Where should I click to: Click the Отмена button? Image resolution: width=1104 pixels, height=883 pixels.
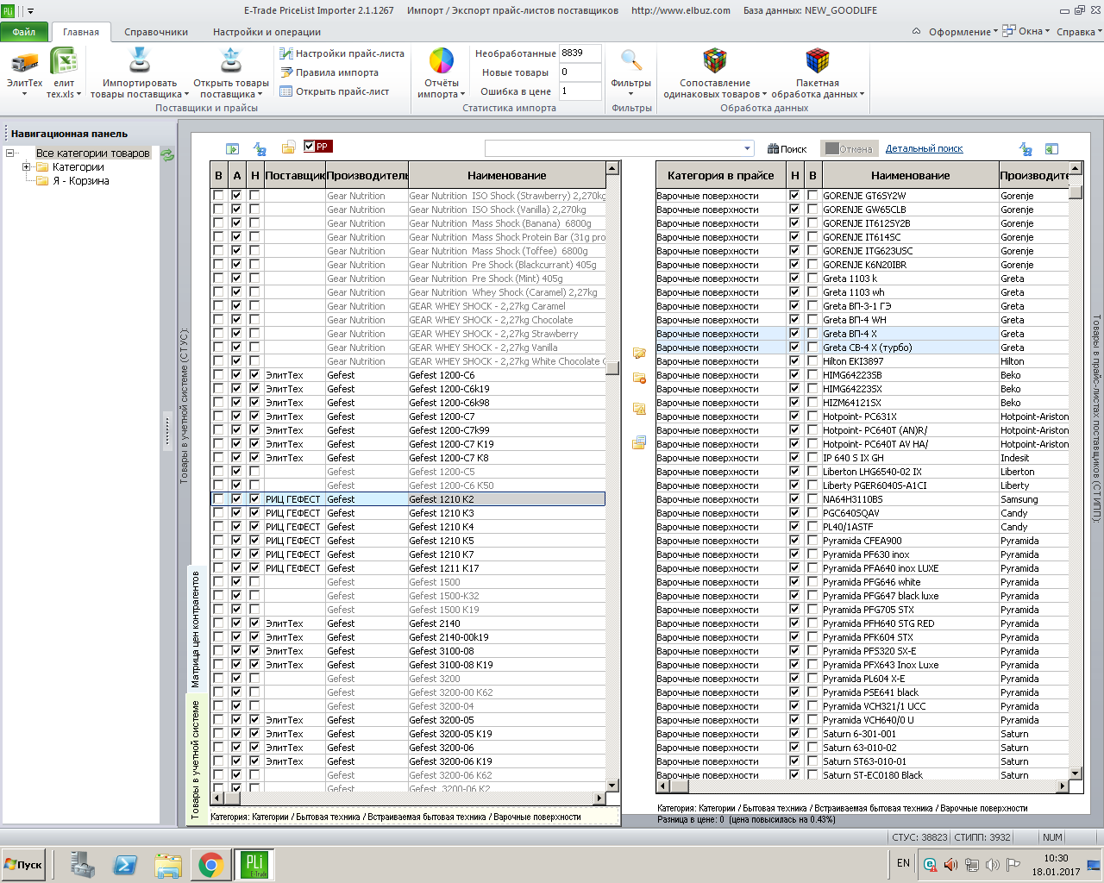(849, 149)
